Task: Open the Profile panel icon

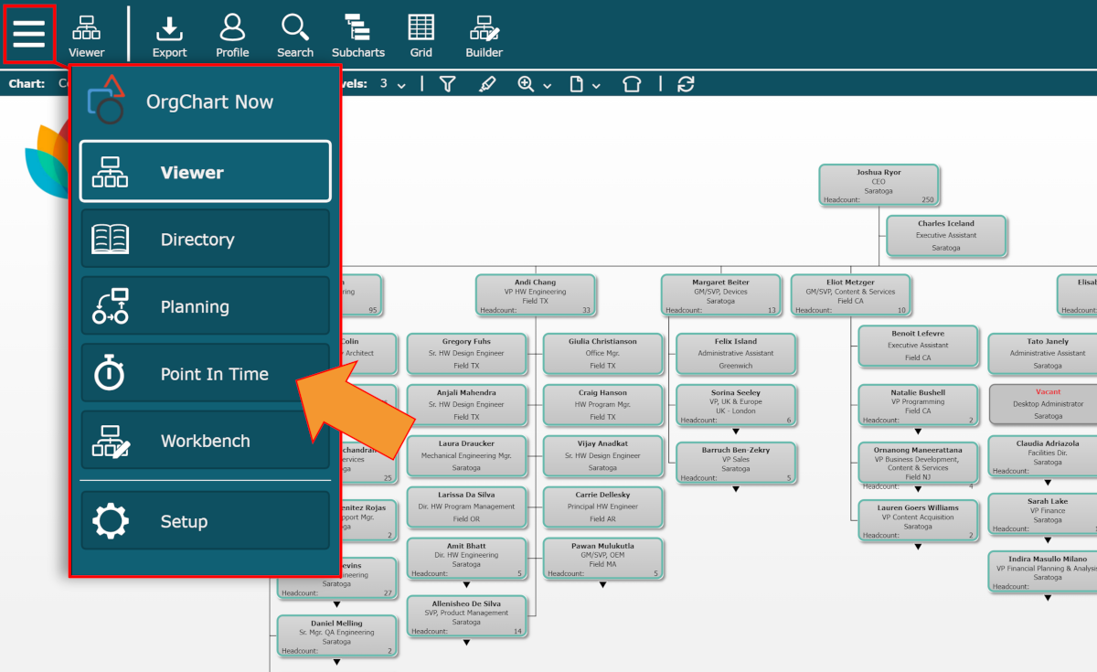Action: (x=232, y=35)
